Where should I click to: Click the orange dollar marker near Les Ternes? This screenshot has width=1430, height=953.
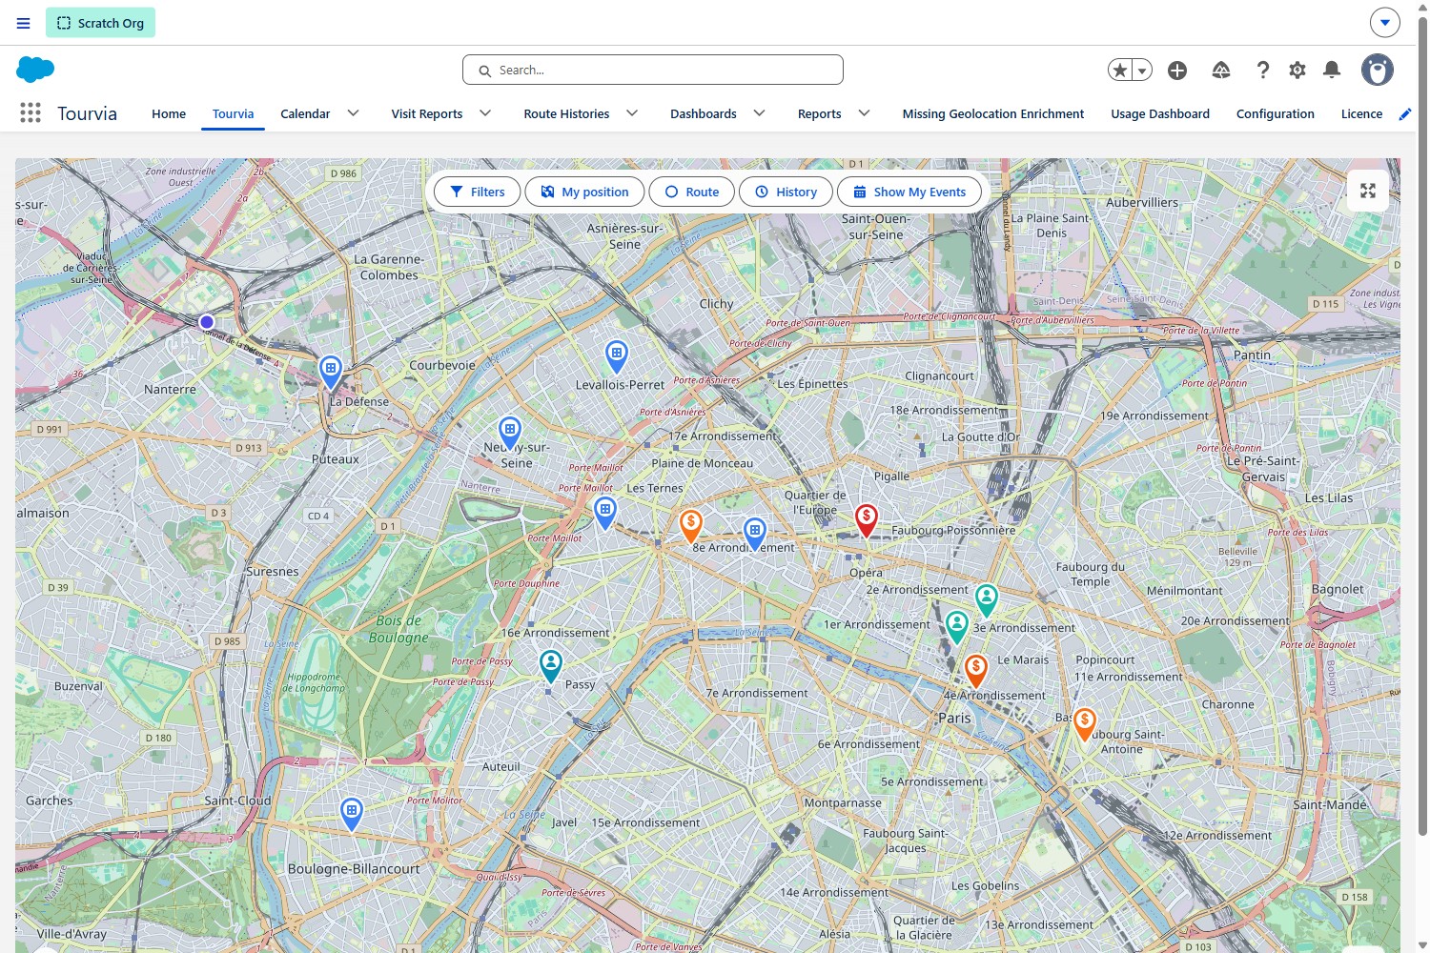coord(691,525)
